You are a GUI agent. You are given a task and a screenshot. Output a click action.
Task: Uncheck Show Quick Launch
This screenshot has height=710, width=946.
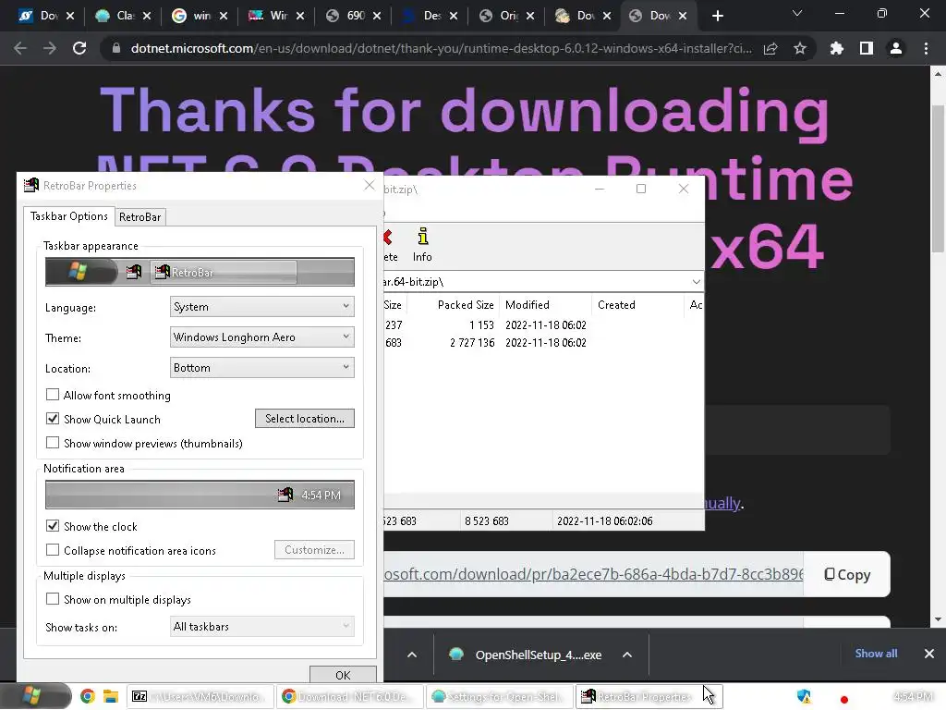53,419
